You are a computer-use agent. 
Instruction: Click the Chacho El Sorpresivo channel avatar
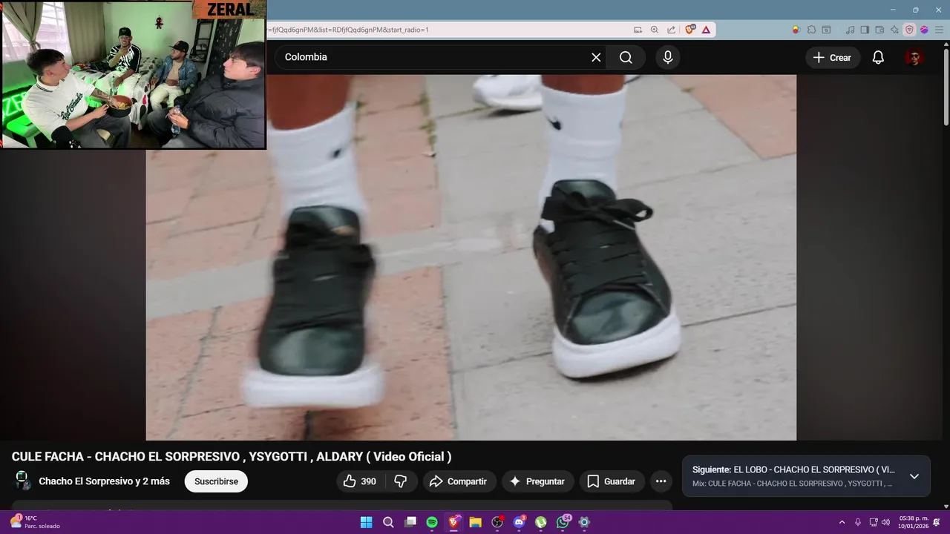(x=22, y=481)
